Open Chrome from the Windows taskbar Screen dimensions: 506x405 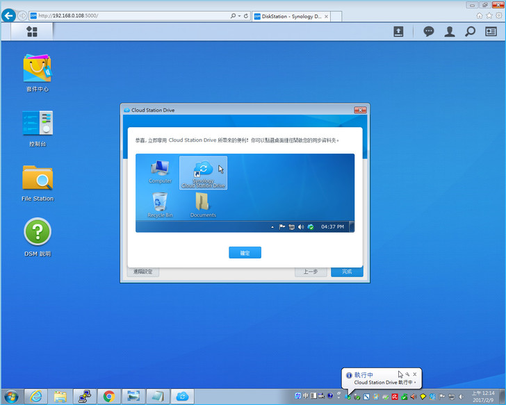click(109, 396)
